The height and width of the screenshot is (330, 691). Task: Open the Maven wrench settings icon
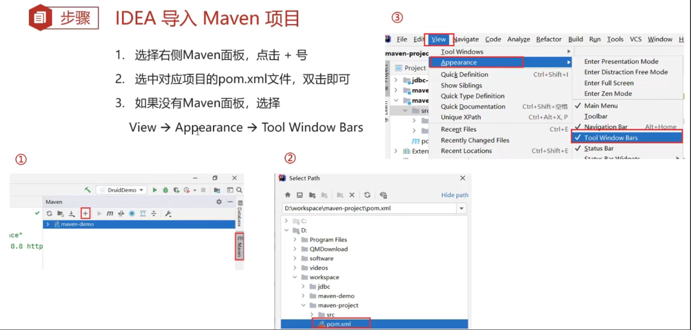click(169, 214)
